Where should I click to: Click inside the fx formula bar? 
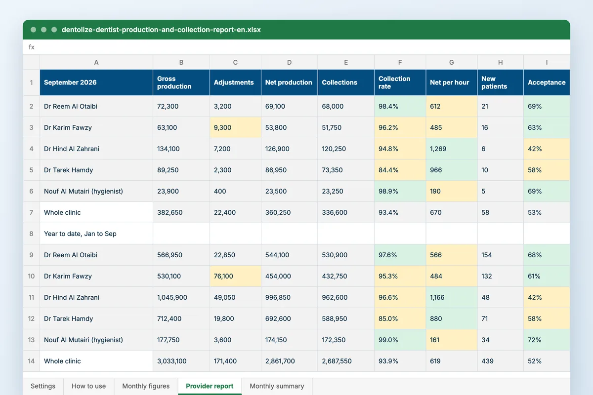pyautogui.click(x=296, y=47)
